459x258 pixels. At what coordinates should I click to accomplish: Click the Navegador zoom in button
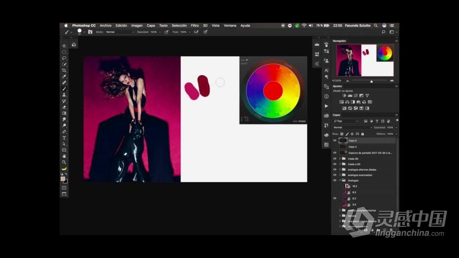392,81
